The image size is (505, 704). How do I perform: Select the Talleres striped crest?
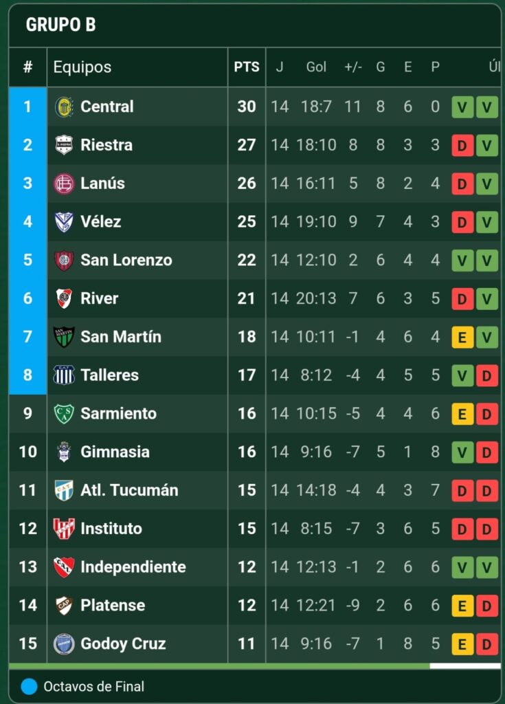[x=64, y=375]
